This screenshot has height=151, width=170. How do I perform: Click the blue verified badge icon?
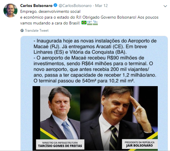click(55, 5)
